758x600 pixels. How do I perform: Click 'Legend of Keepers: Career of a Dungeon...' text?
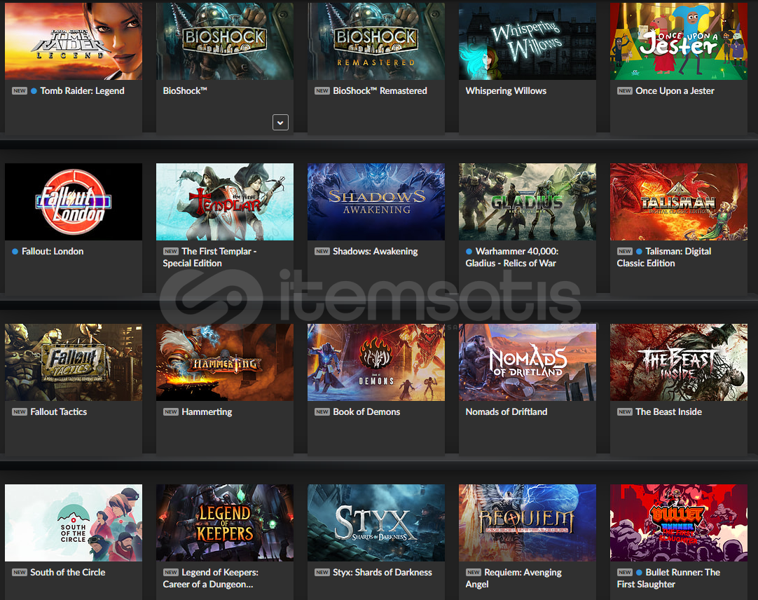click(x=211, y=578)
